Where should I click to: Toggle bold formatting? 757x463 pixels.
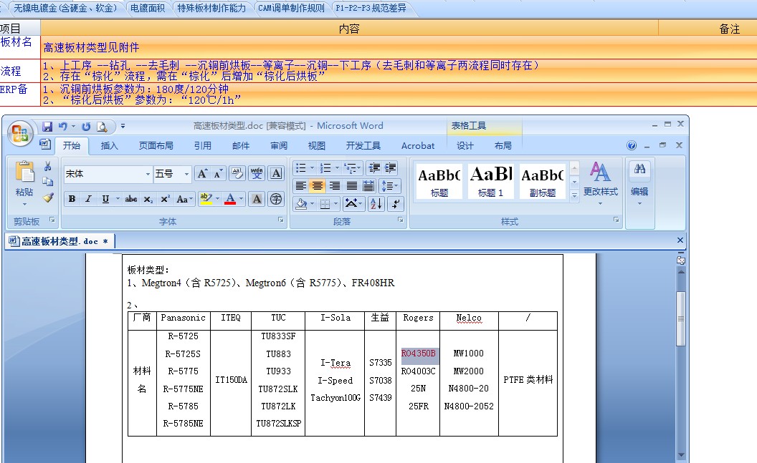click(72, 199)
